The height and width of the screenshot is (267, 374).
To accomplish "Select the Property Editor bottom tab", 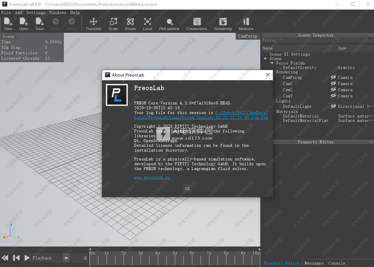I will tap(281, 263).
